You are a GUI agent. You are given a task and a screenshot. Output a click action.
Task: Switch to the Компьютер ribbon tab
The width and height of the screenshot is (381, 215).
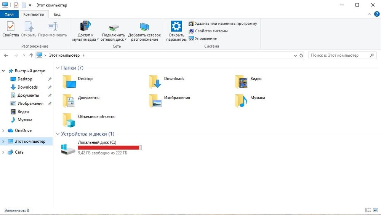pos(34,14)
